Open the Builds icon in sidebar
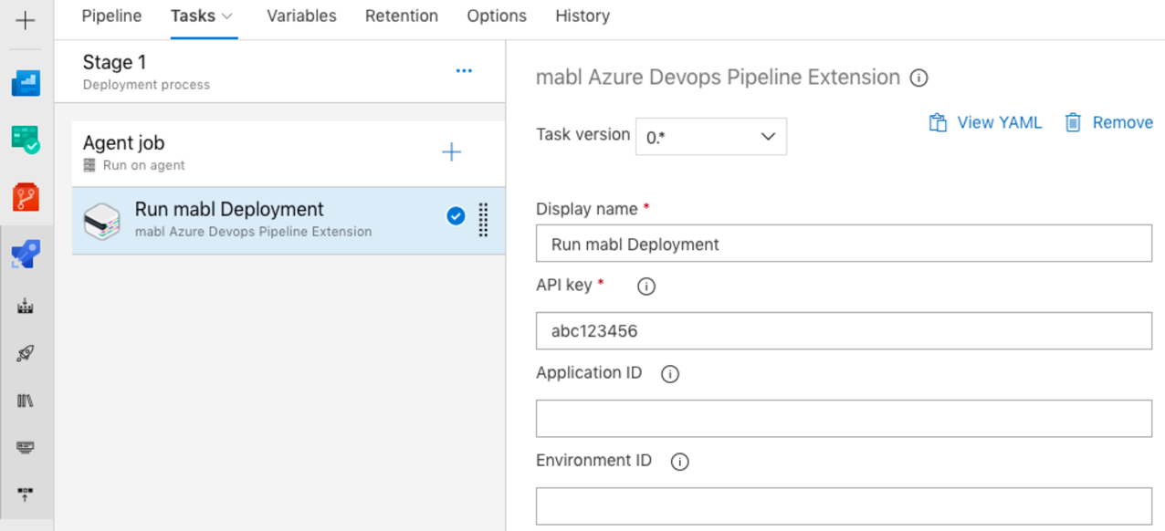This screenshot has width=1165, height=531. click(x=26, y=307)
